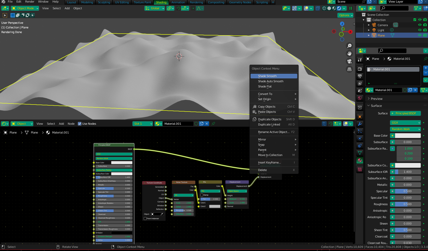Remove material slot with minus button
This screenshot has height=251, width=428.
pos(426,73)
